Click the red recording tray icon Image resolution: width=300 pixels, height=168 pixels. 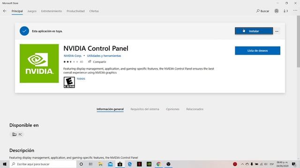(x=235, y=164)
